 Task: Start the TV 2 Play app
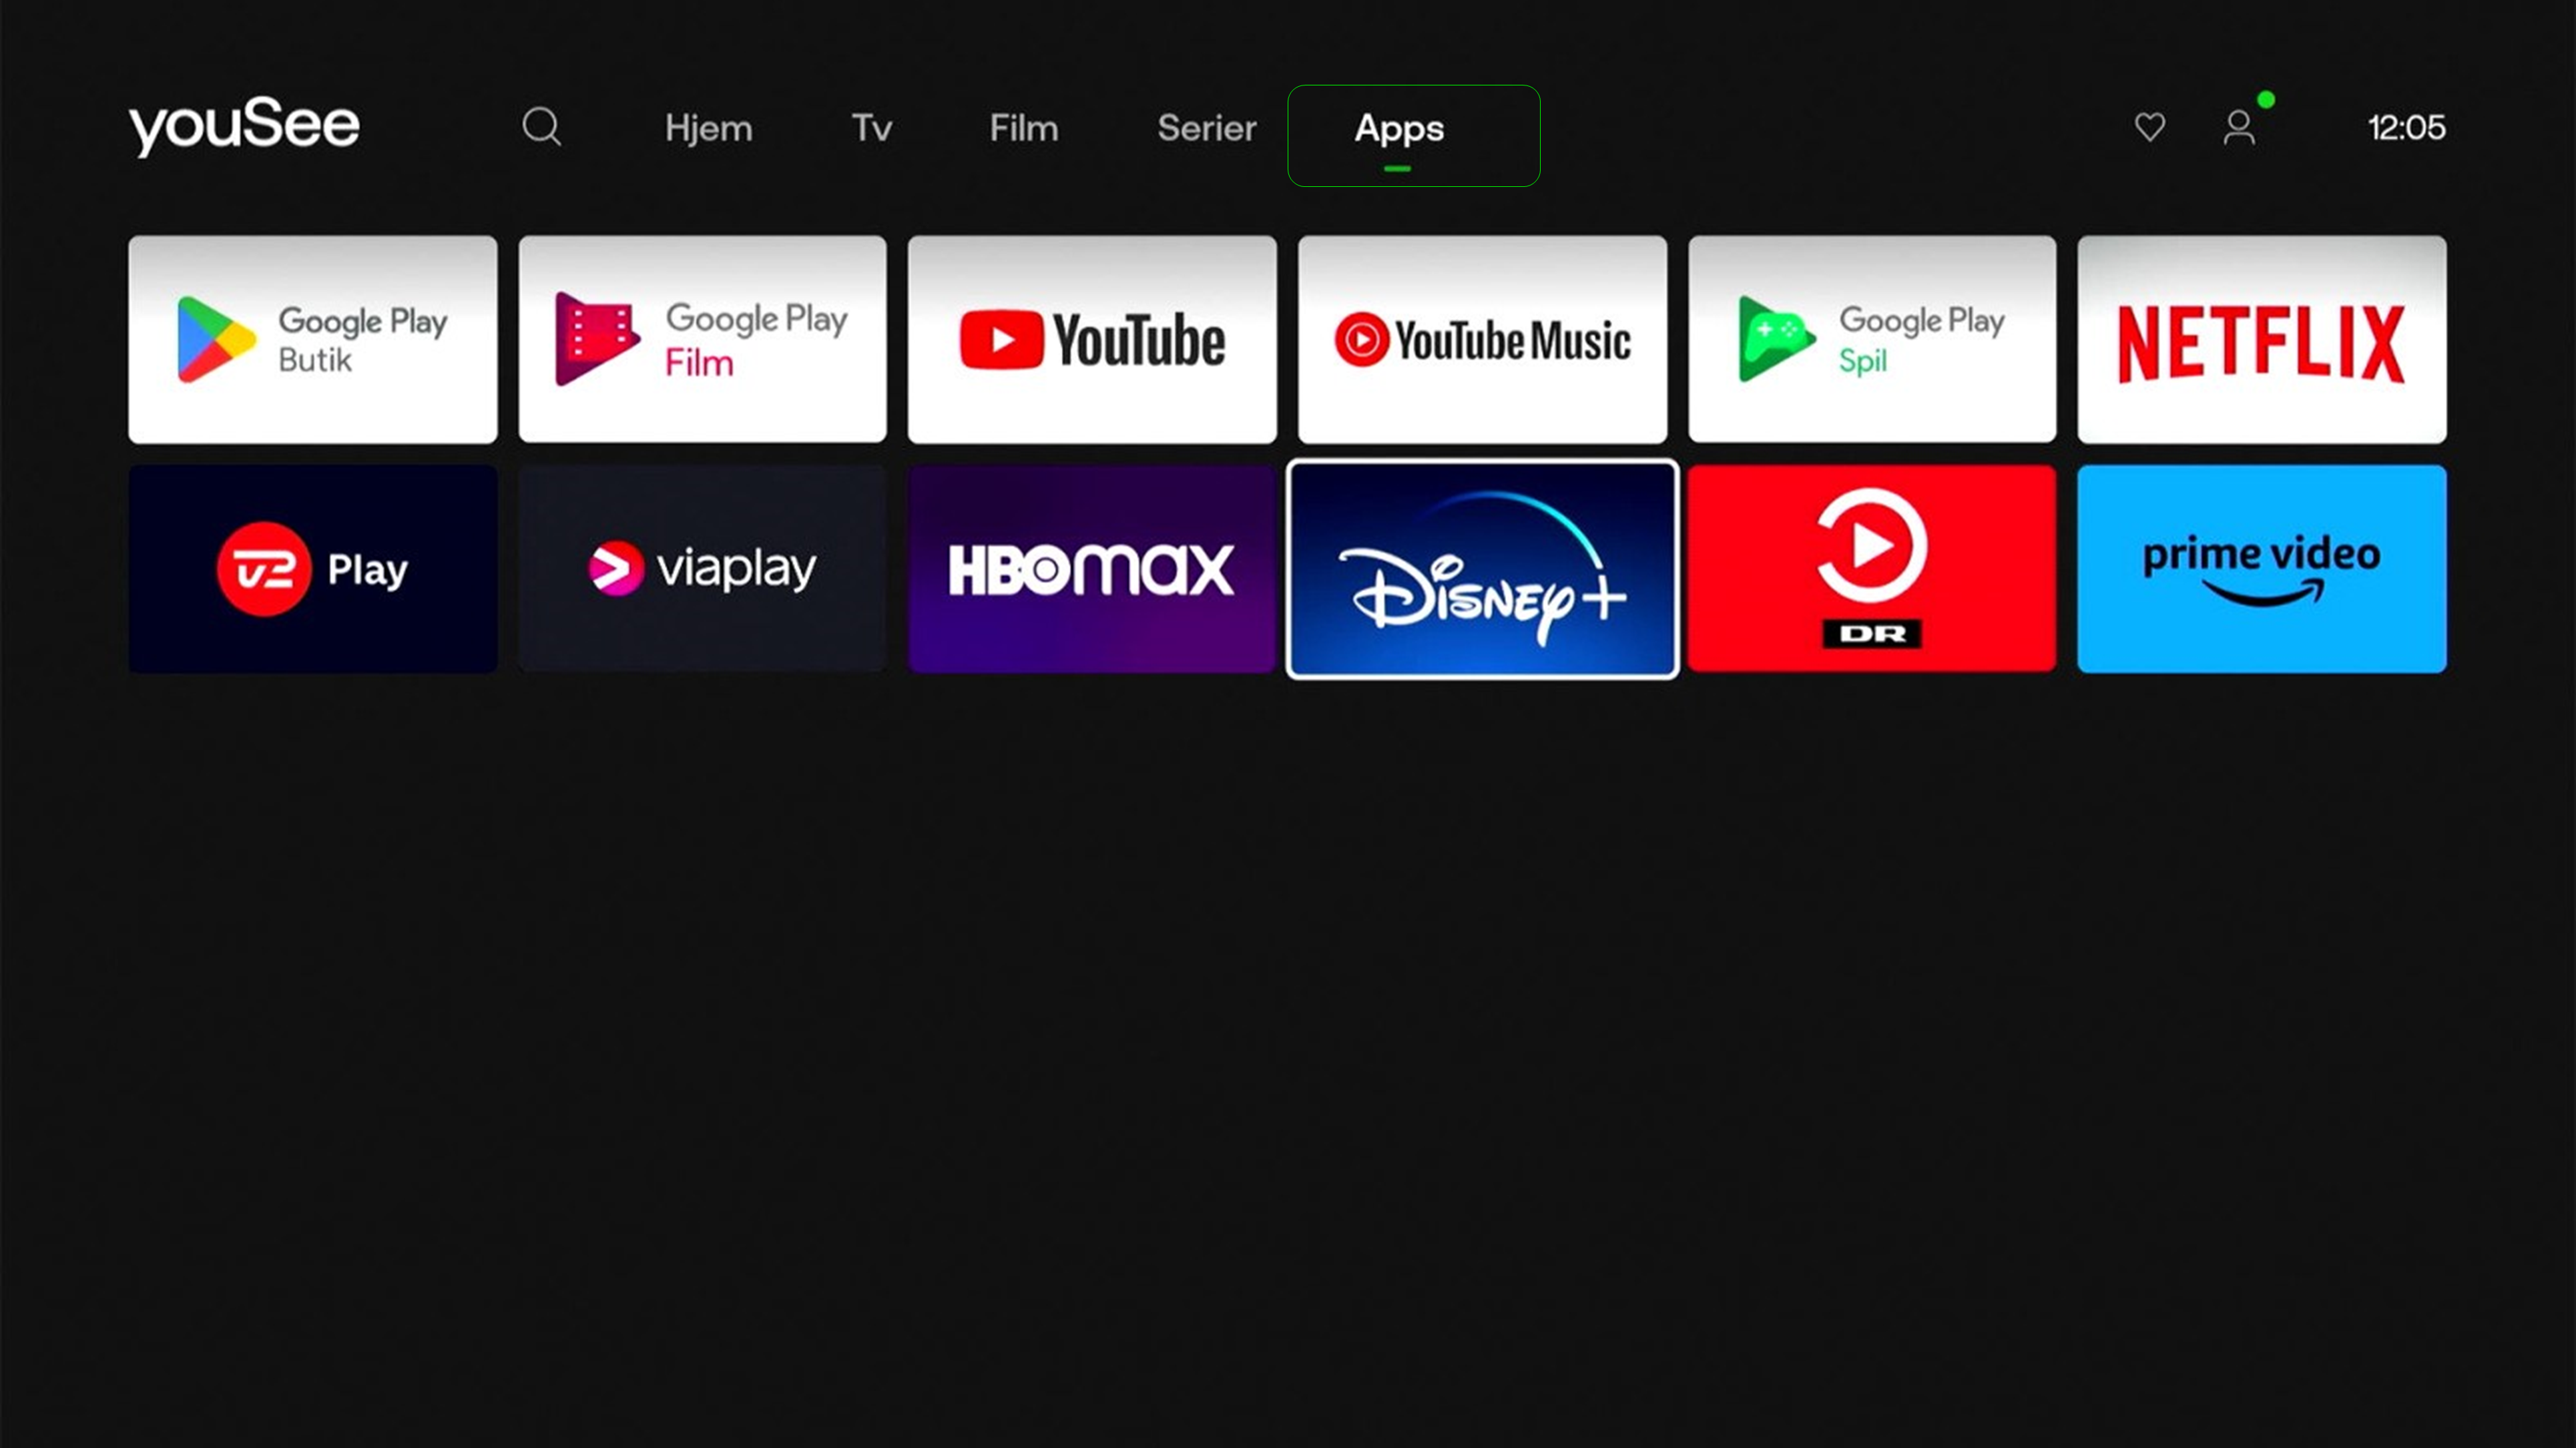pos(312,569)
